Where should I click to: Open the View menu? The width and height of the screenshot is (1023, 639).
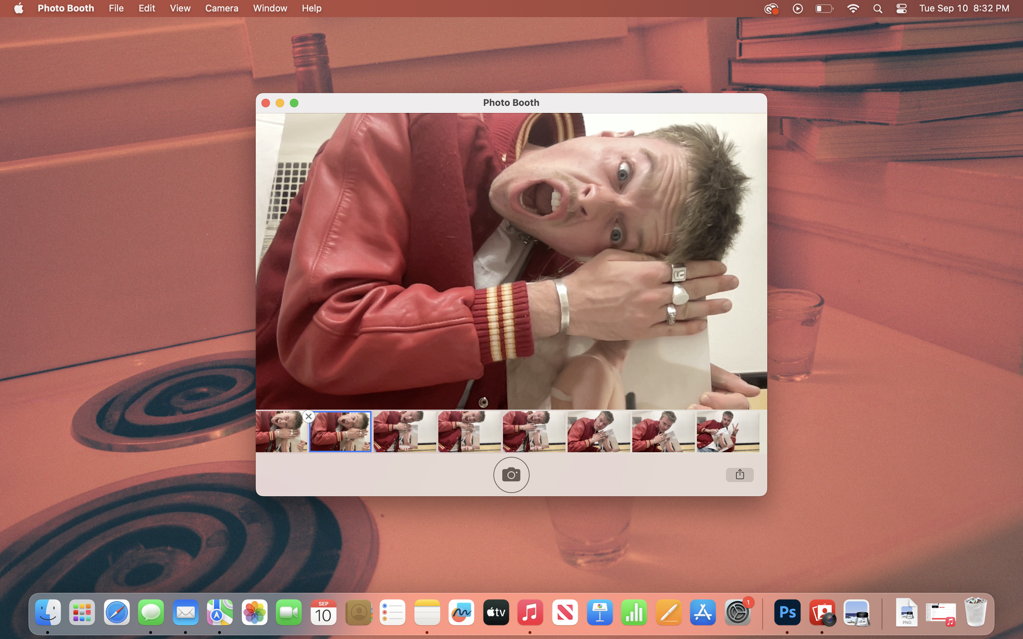click(x=180, y=9)
